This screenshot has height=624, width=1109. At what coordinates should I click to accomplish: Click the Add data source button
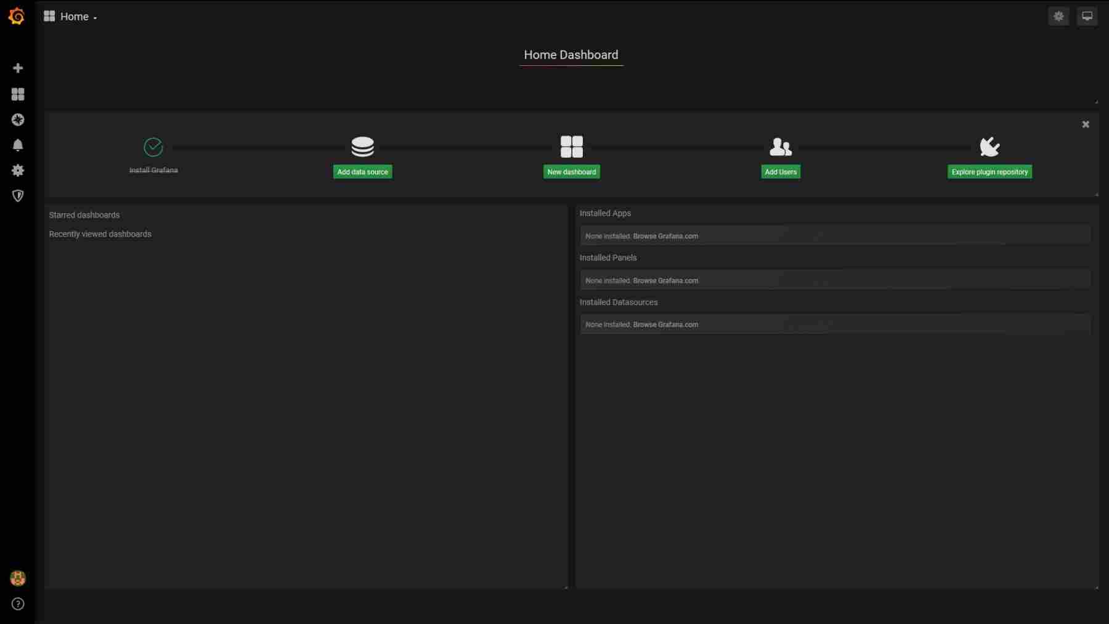pos(362,172)
